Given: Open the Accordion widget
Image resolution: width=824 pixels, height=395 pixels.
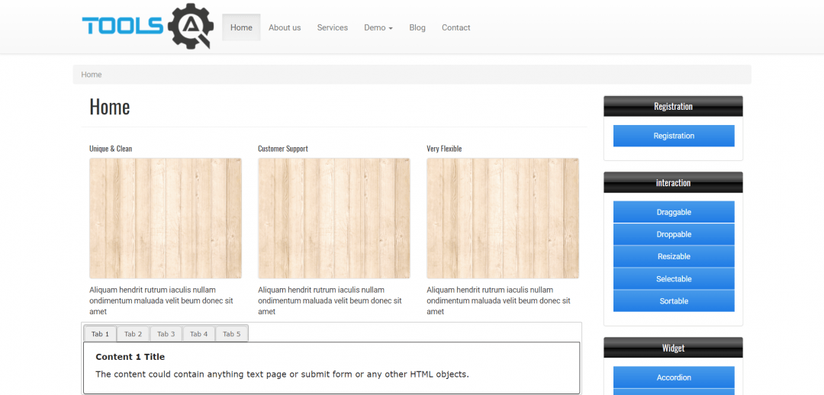Looking at the screenshot, I should 674,377.
